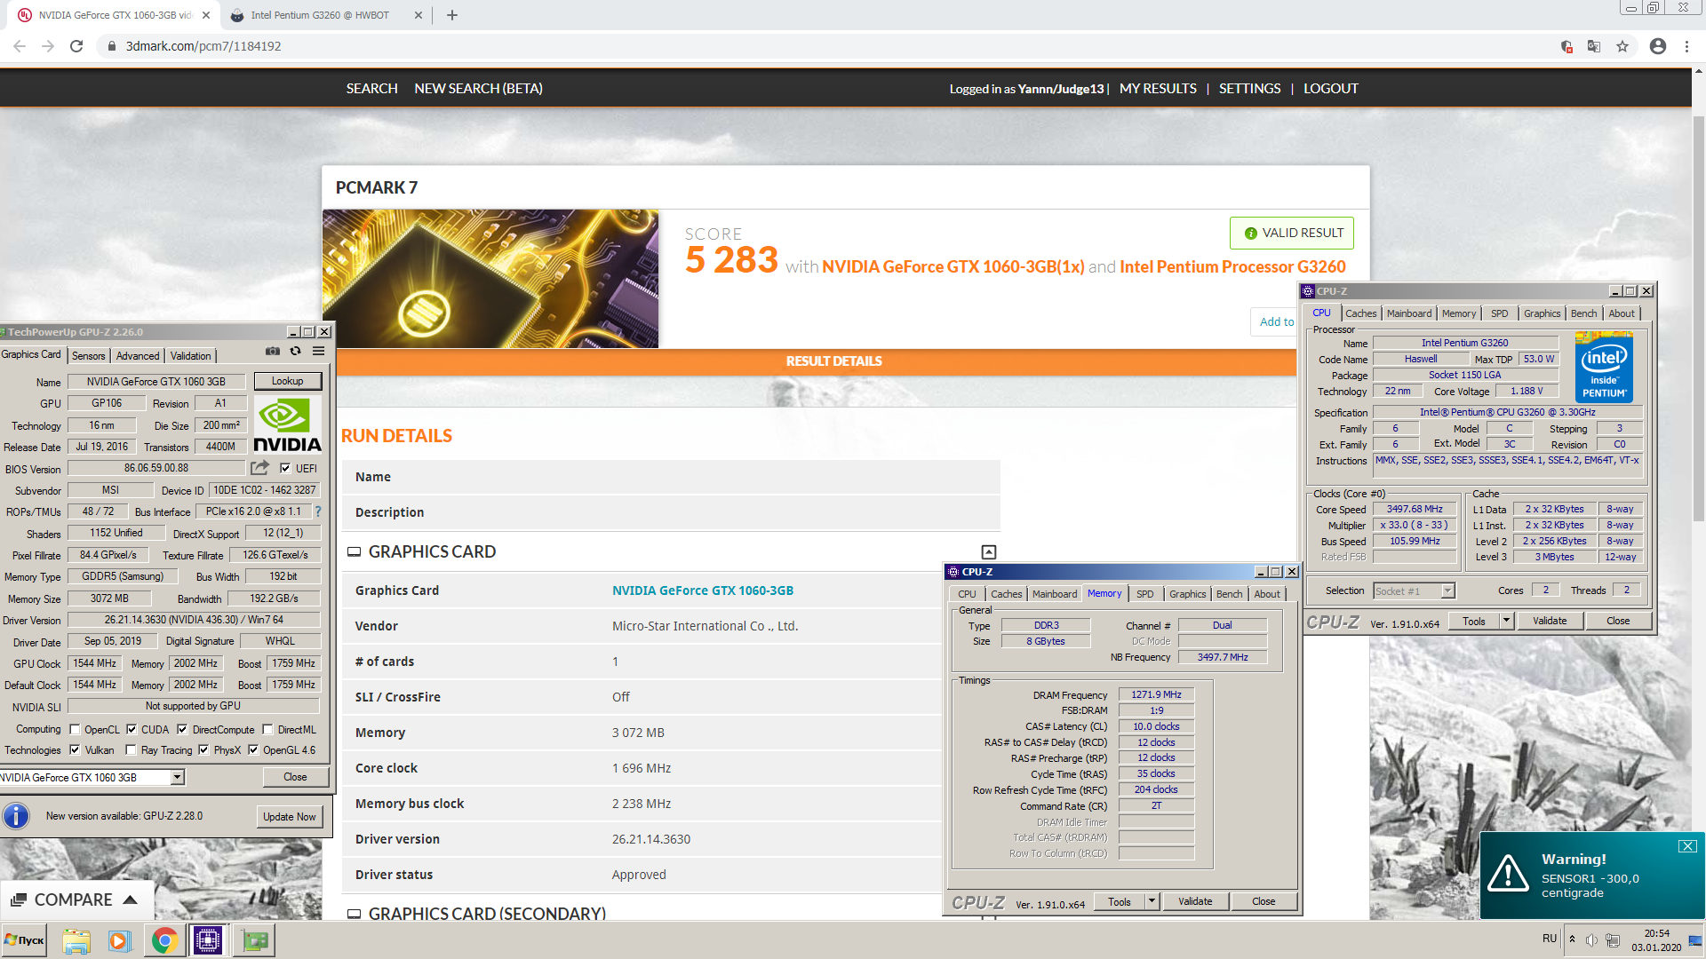
Task: Click the browser address bar
Action: [826, 46]
